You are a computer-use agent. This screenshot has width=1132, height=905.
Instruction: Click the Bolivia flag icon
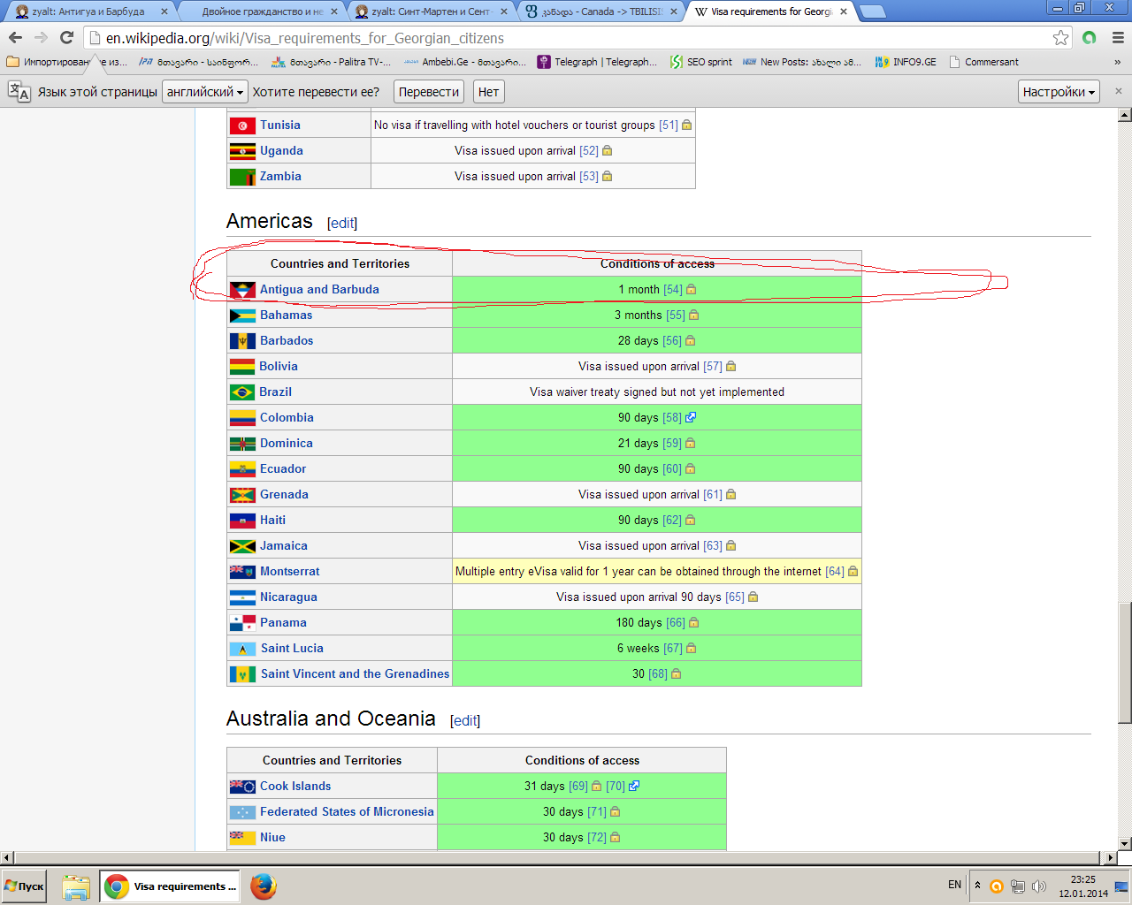click(242, 367)
